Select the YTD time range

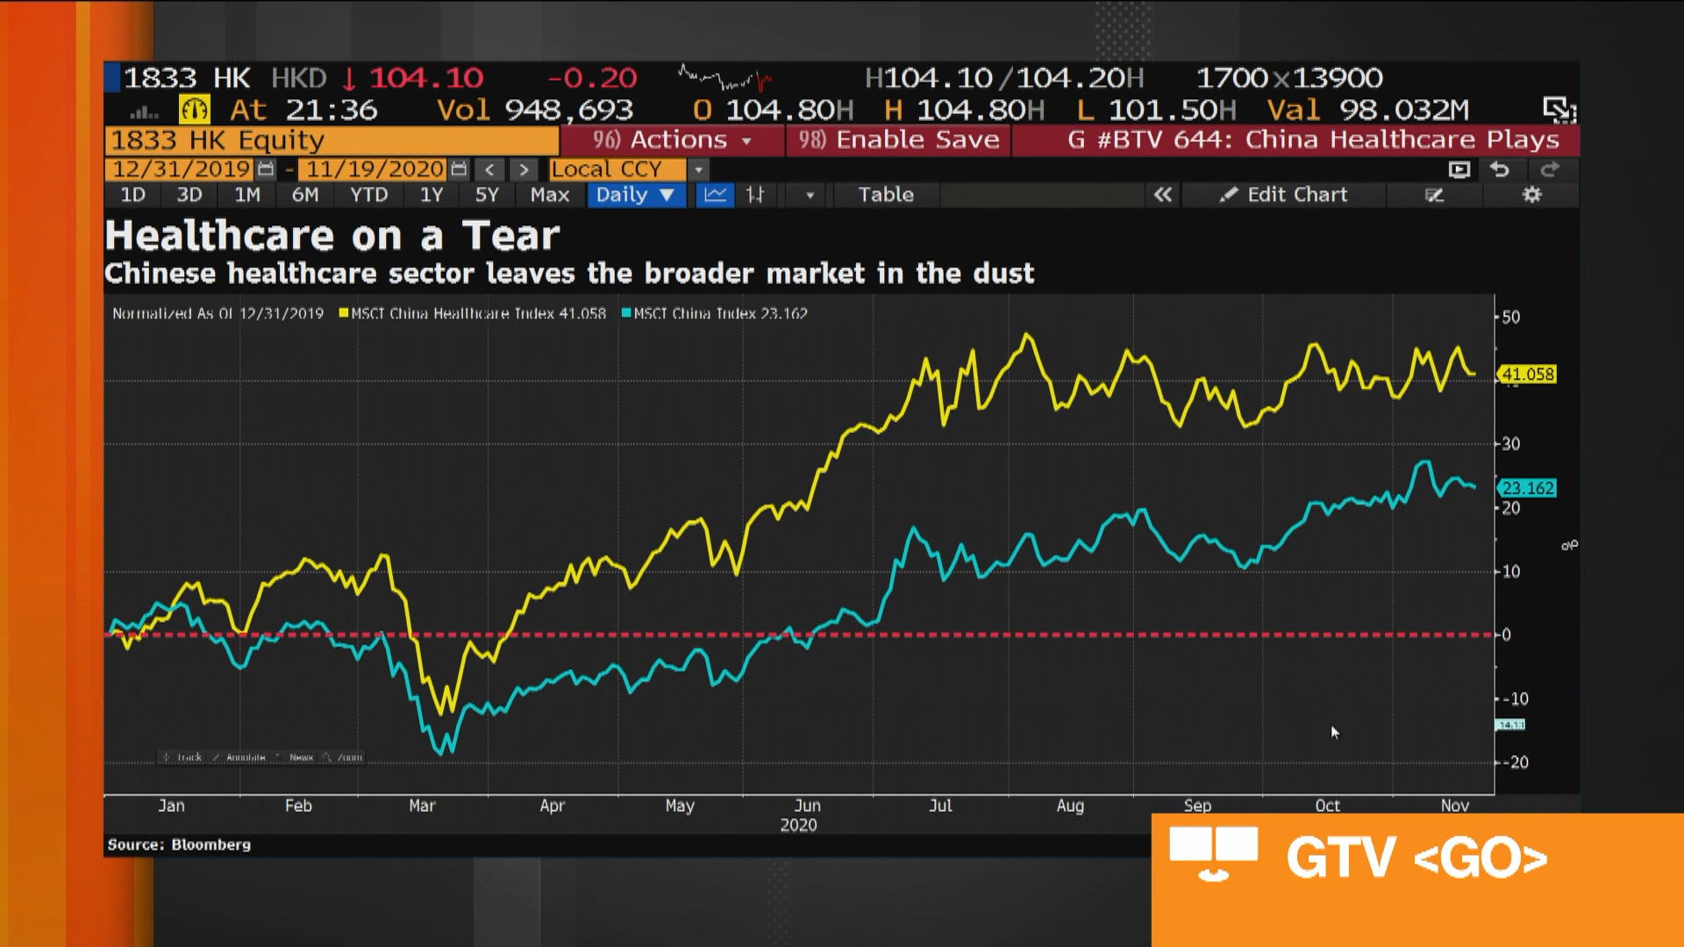(368, 195)
